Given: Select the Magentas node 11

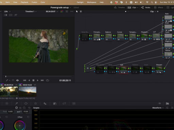Looking at the screenshot, I should [168, 46].
